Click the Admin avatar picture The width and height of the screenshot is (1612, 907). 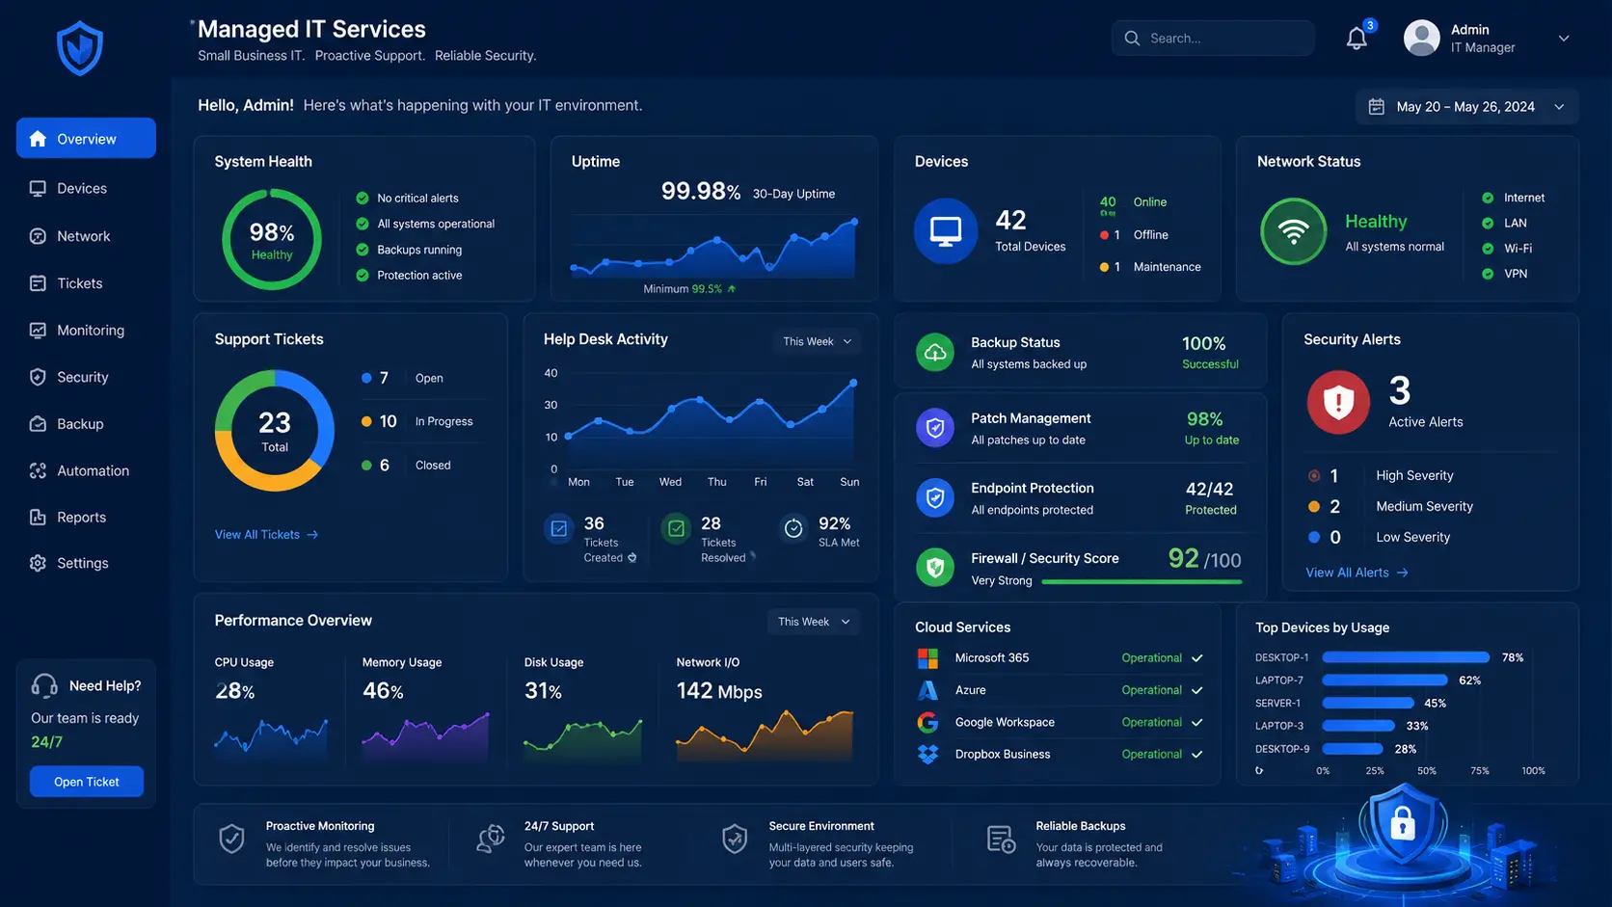[1421, 39]
